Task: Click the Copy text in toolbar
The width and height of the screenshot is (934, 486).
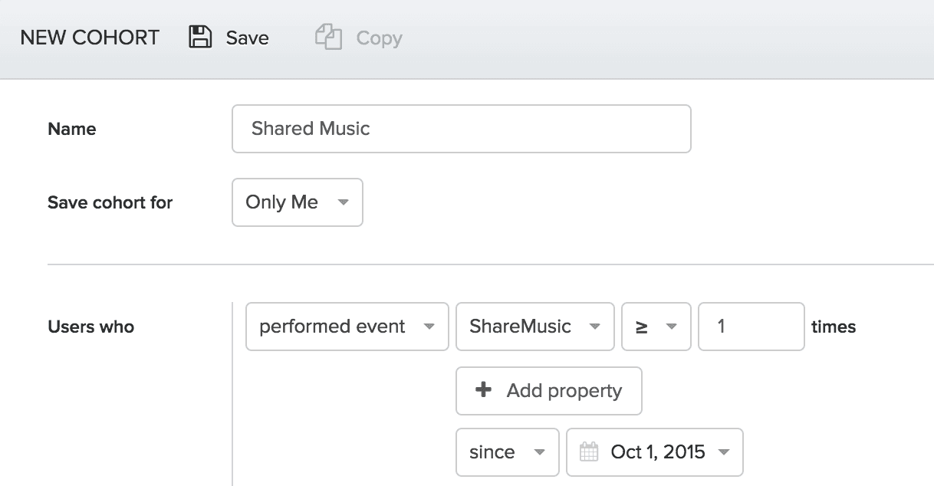Action: click(x=379, y=38)
